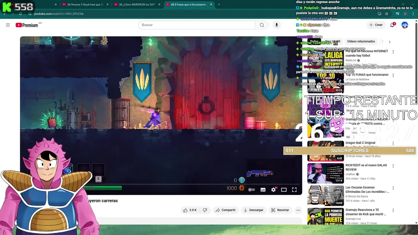Click the Compartir button
Screen dimensions: 418x235
(225, 210)
